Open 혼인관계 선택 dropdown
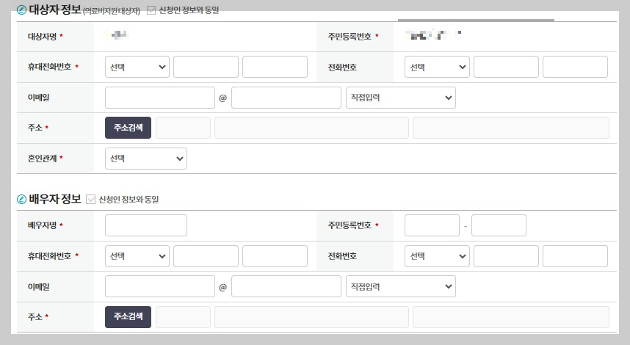The width and height of the screenshot is (630, 345). pos(146,159)
